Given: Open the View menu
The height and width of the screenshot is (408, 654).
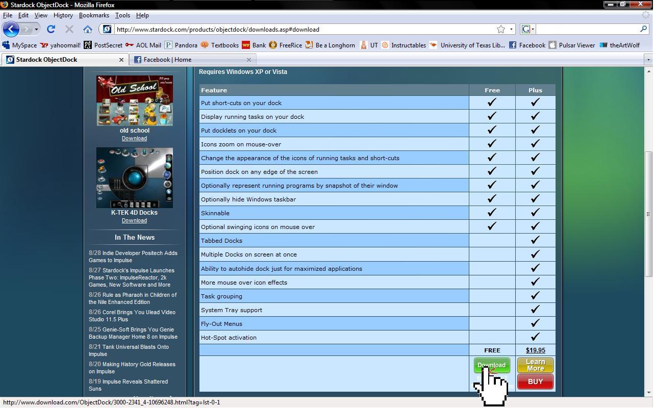Looking at the screenshot, I should pos(41,15).
